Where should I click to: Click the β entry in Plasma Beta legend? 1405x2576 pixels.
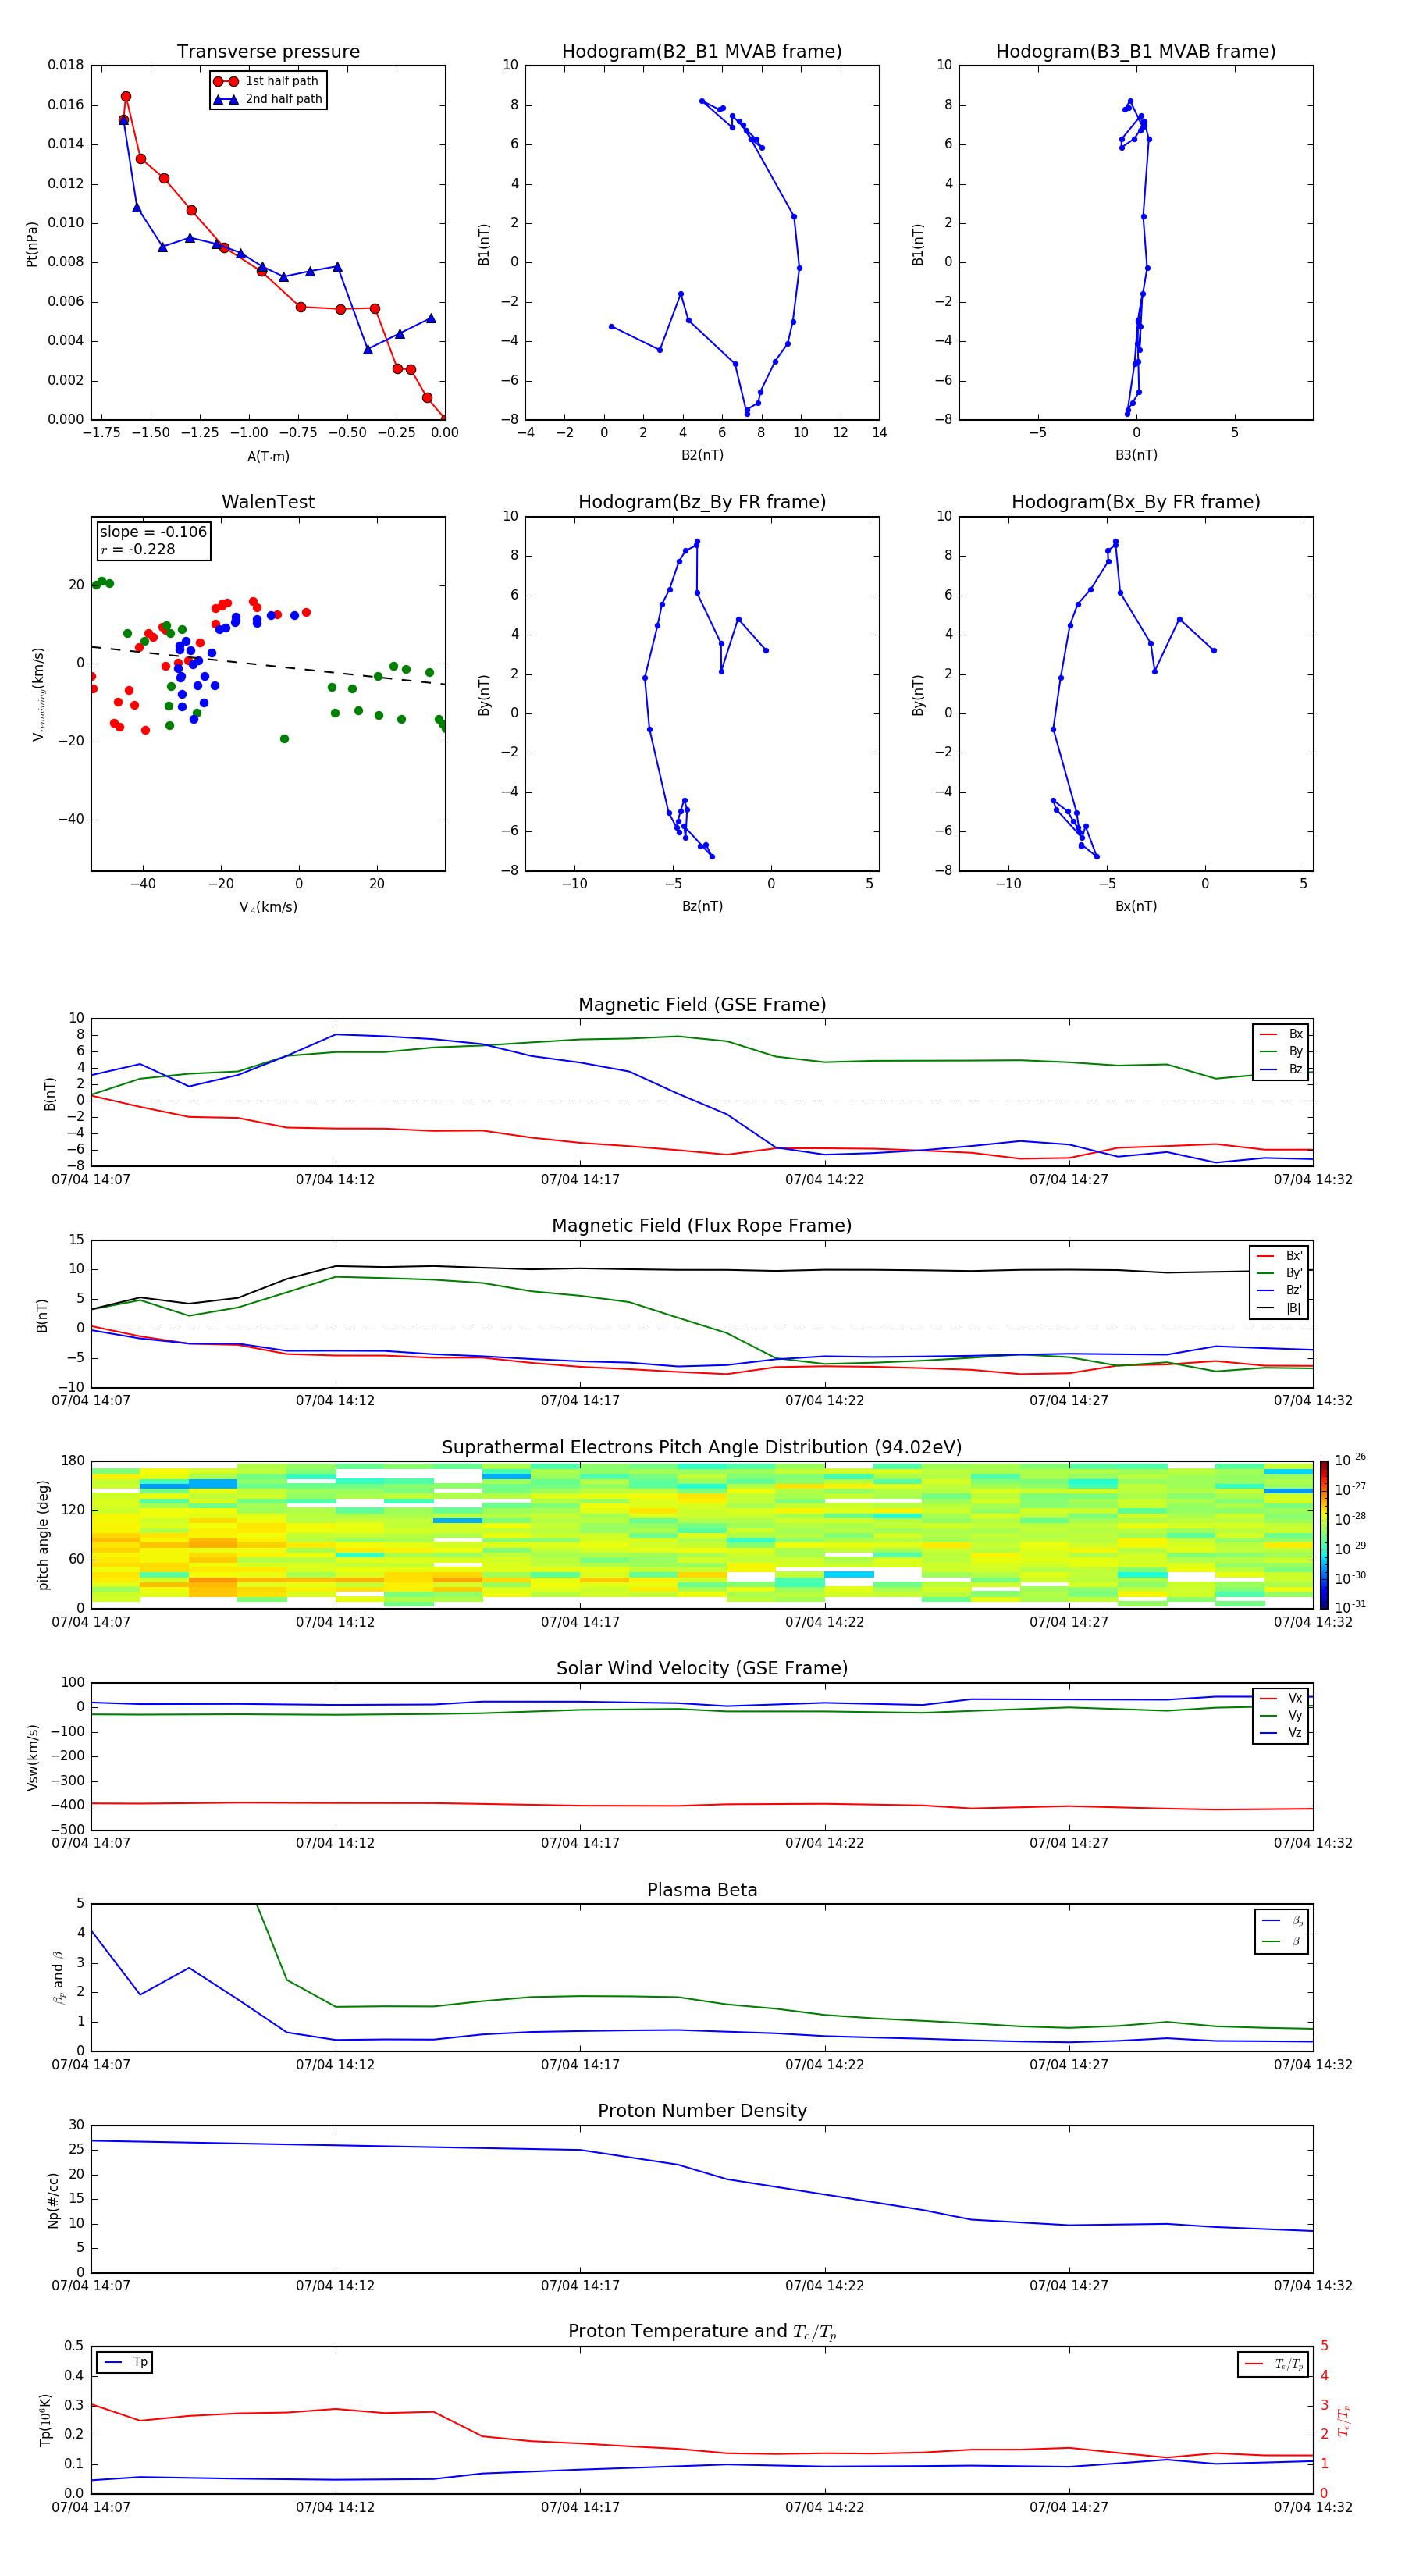coord(1282,1941)
